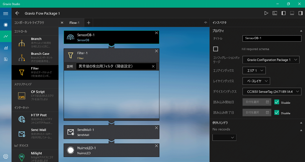Toggle the bottom panel layout icon
Viewport: 305px width, 162px height.
tap(292, 13)
